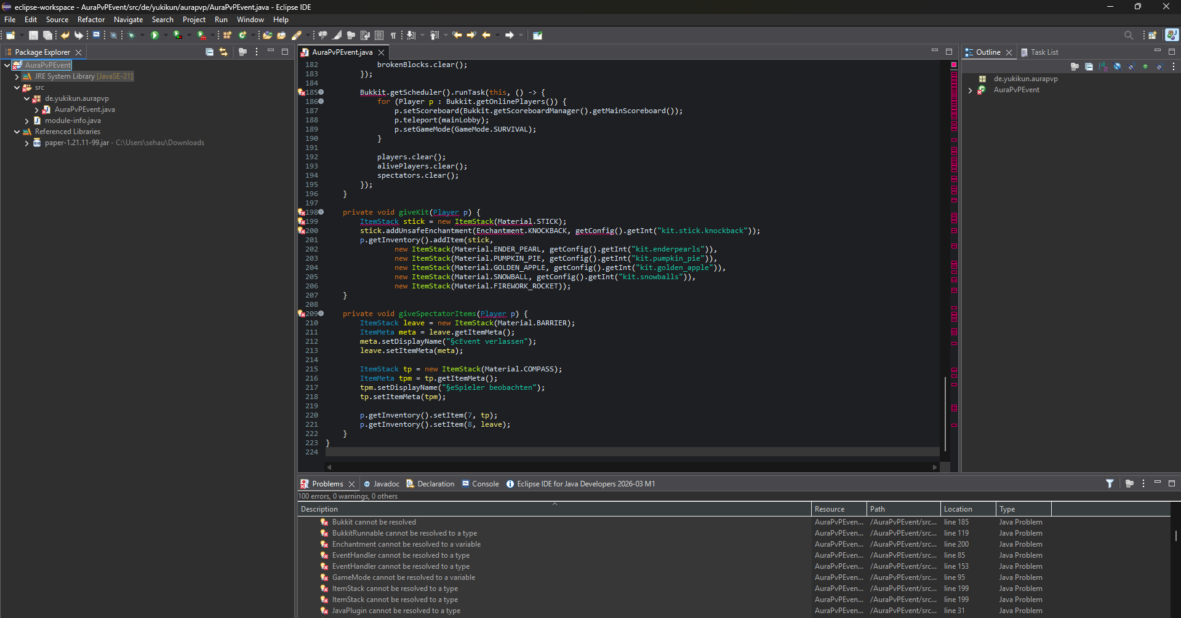Select the 'Bukkit cannot be resolved' problem entry

374,521
